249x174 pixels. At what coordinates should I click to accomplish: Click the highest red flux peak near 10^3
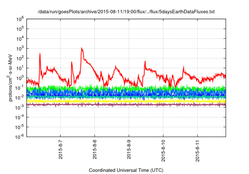click(x=81, y=48)
